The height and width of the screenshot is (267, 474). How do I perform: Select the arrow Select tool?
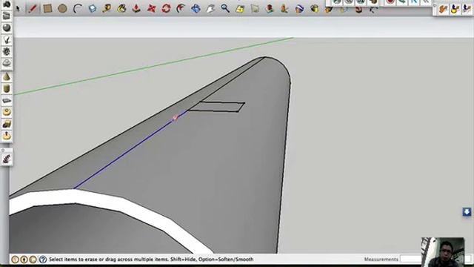pyautogui.click(x=18, y=8)
